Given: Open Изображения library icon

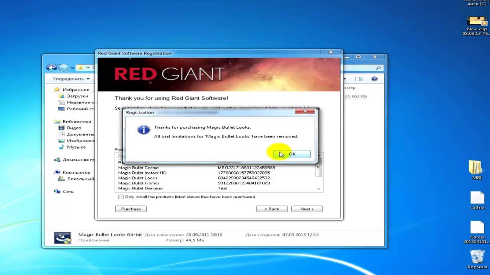Looking at the screenshot, I should click(x=61, y=141).
